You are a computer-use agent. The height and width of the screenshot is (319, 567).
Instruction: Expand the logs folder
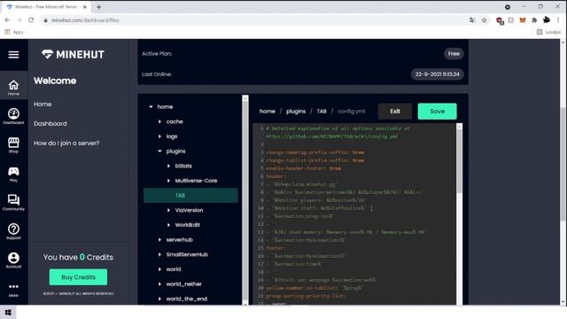(x=159, y=136)
